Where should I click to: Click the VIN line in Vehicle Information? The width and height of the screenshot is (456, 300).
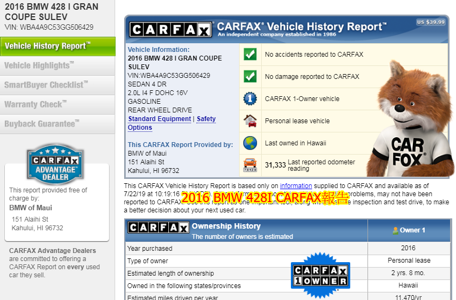169,76
